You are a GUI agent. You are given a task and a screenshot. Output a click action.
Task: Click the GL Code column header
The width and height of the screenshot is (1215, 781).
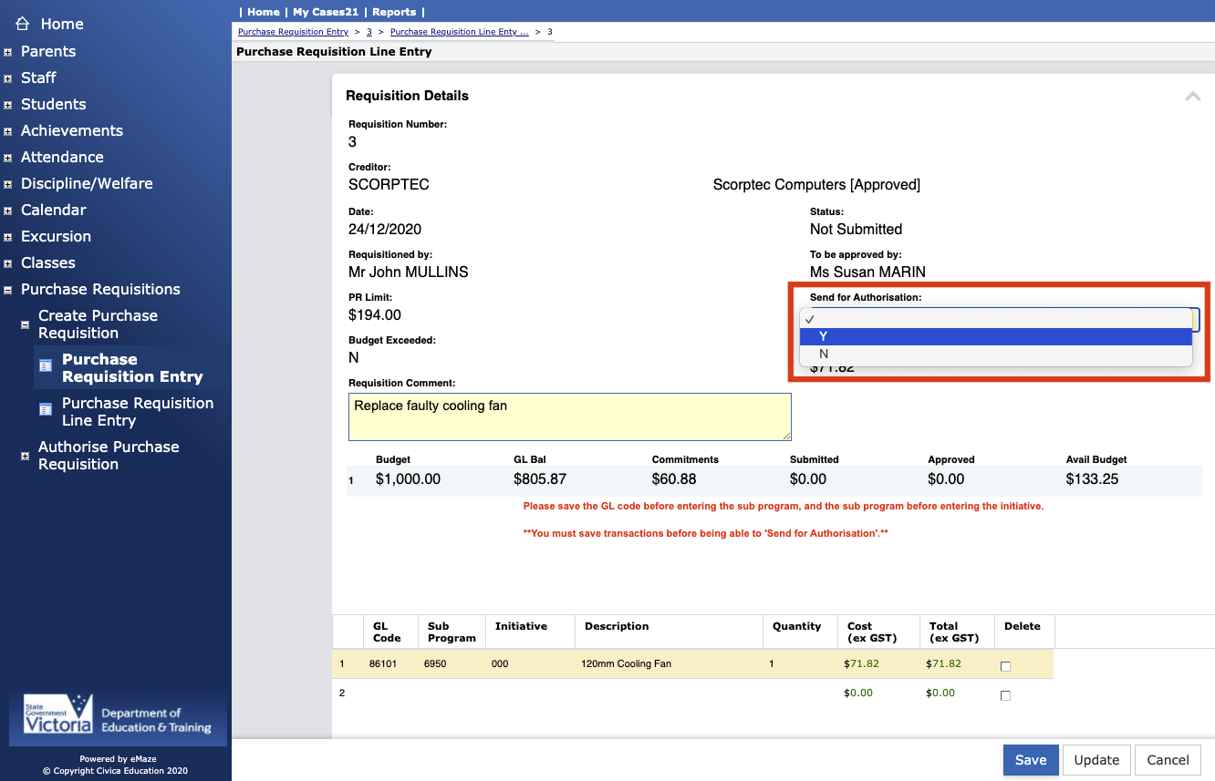[x=387, y=632]
